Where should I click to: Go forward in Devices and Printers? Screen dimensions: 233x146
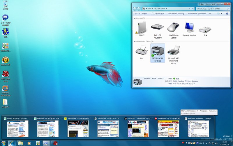click(x=139, y=9)
